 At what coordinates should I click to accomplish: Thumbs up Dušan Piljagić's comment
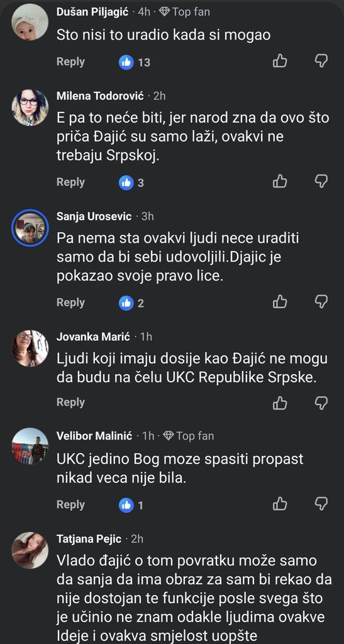[x=280, y=61]
